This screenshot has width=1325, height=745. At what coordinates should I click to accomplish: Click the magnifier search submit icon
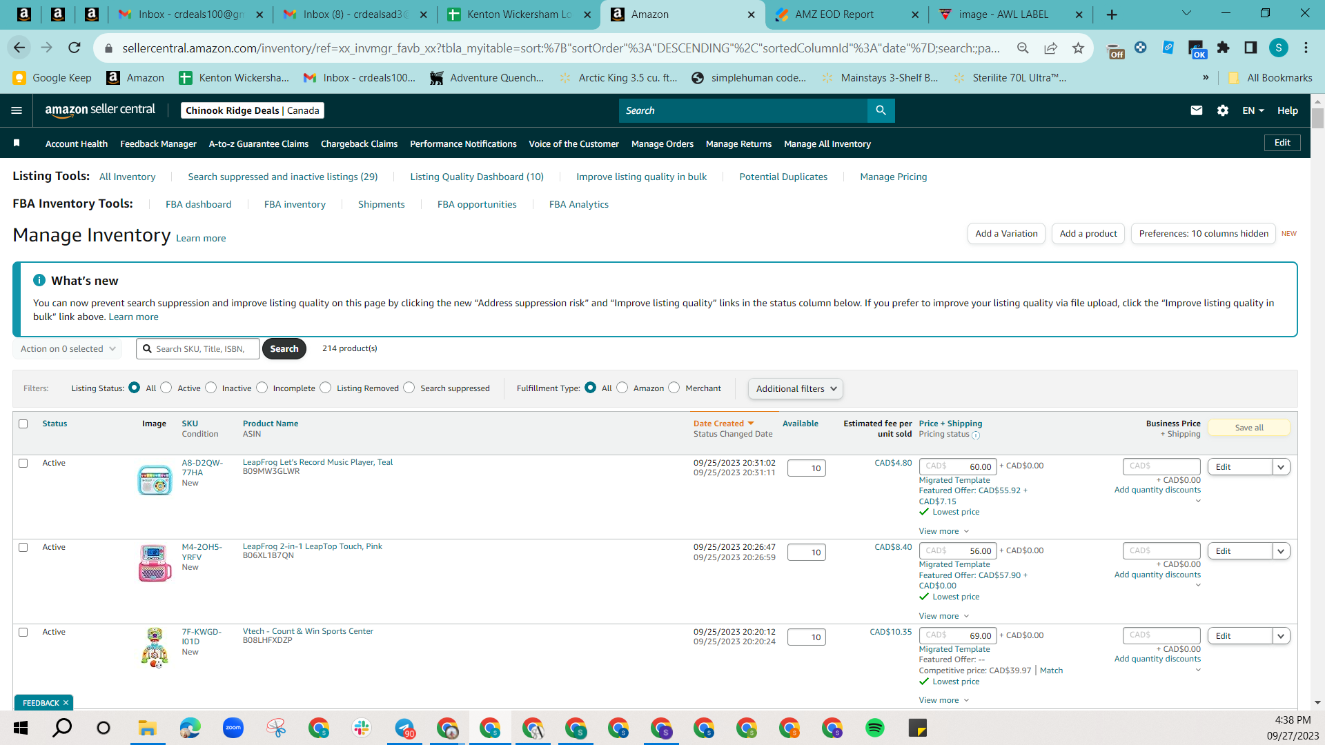point(881,110)
